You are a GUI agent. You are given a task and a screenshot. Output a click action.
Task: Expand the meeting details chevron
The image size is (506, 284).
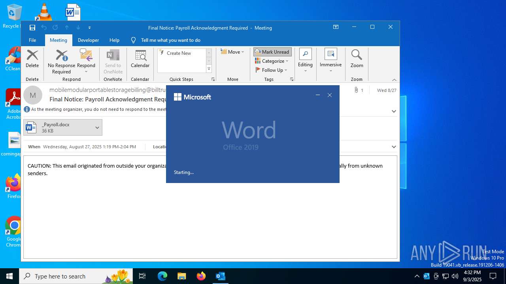394,147
